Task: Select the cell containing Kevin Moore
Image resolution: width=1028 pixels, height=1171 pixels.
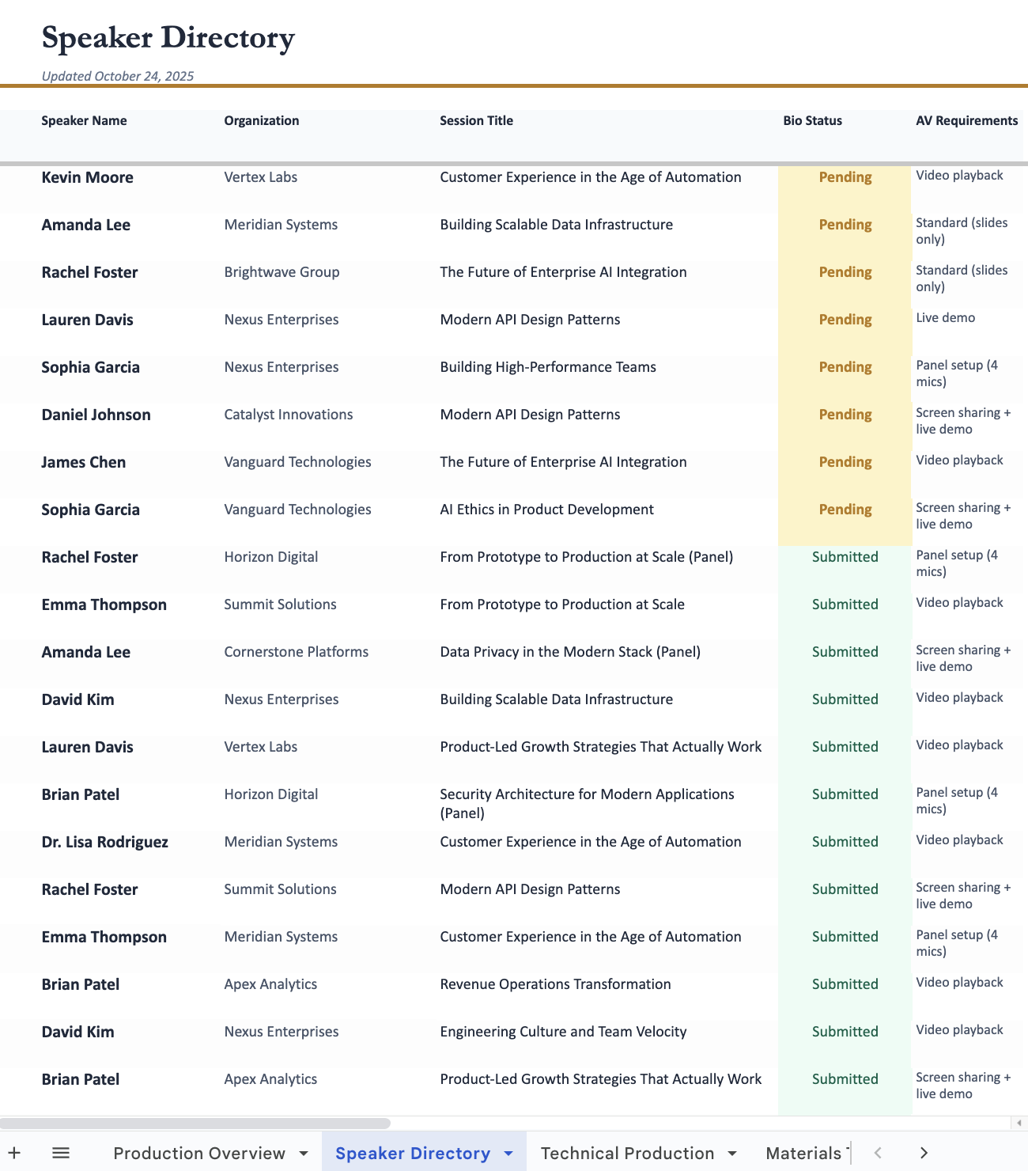Action: pos(87,177)
